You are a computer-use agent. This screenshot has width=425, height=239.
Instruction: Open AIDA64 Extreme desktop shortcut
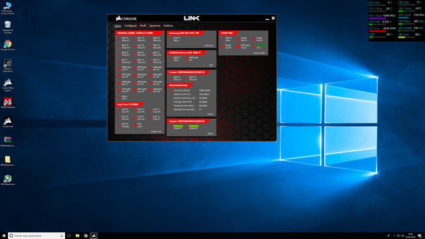pyautogui.click(x=7, y=103)
